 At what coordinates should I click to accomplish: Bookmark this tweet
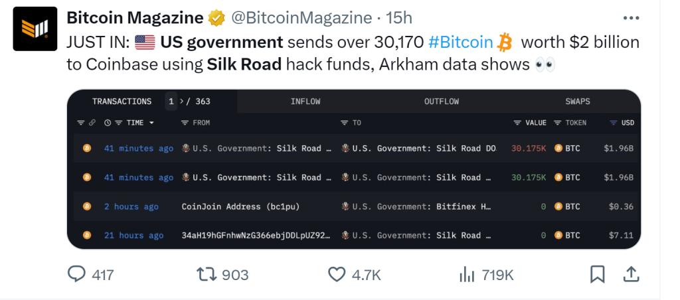[x=597, y=273]
